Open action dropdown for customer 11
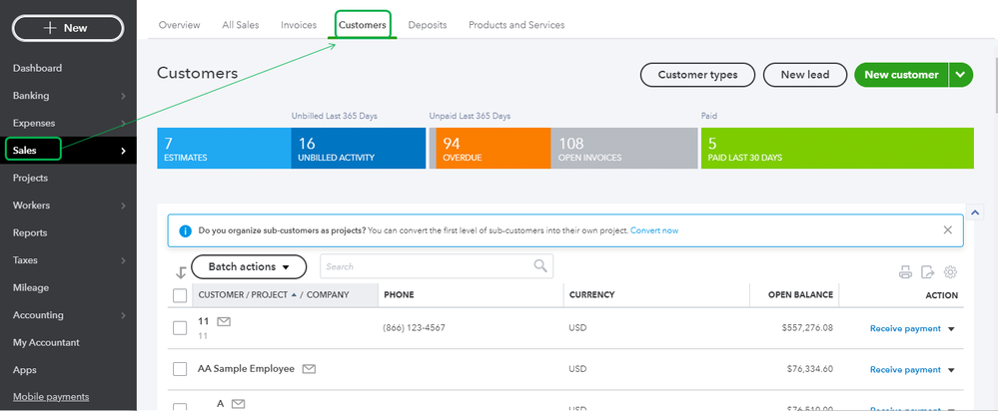The image size is (998, 411). click(951, 329)
